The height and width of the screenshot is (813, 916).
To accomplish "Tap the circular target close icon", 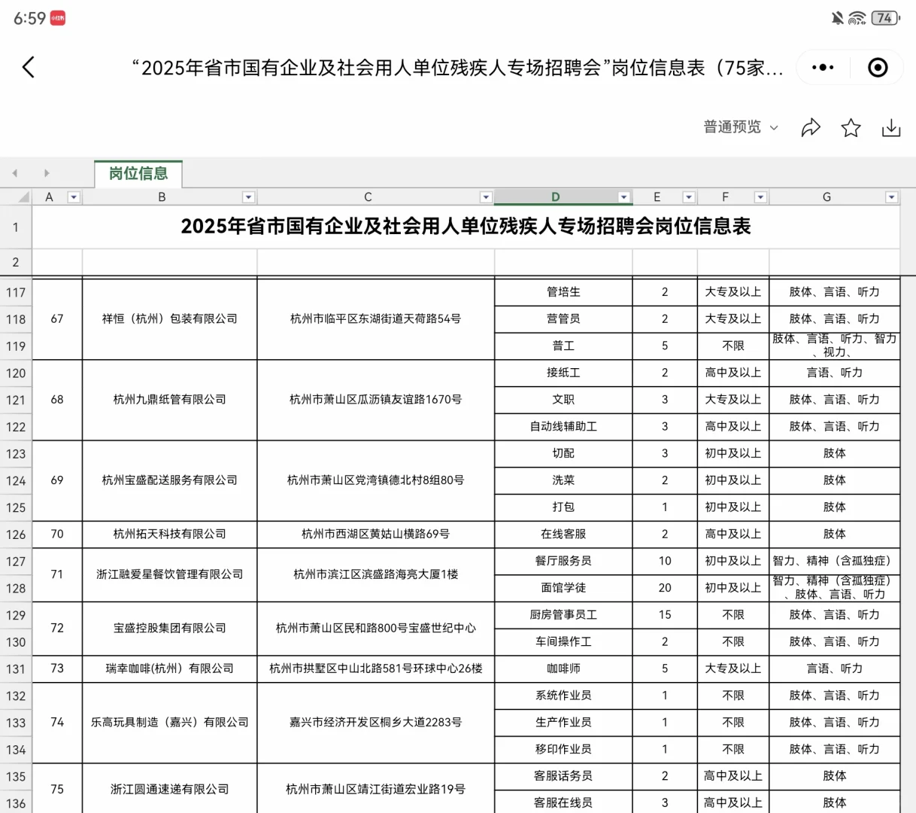I will coord(878,68).
